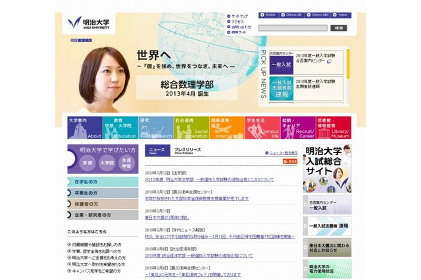Open 就職 Recruit/Career navigation tile
This screenshot has height=280, width=421.
coord(298,128)
